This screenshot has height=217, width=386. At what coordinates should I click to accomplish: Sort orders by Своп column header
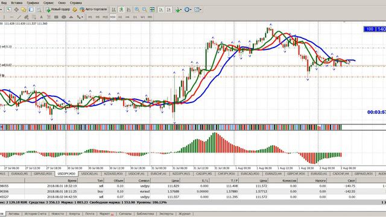click(342, 181)
